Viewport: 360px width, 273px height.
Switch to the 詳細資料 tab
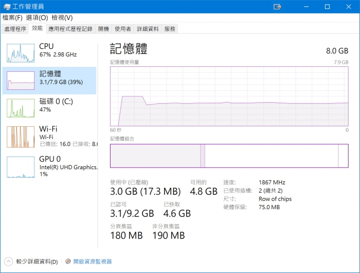pyautogui.click(x=147, y=29)
